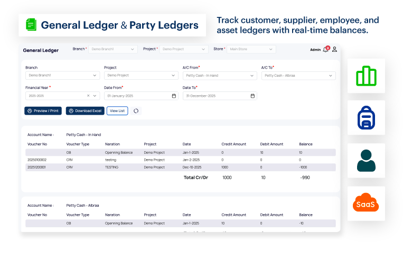Viewport: 412px width, 259px height.
Task: Expand the filter Project dropdown
Action: [141, 76]
